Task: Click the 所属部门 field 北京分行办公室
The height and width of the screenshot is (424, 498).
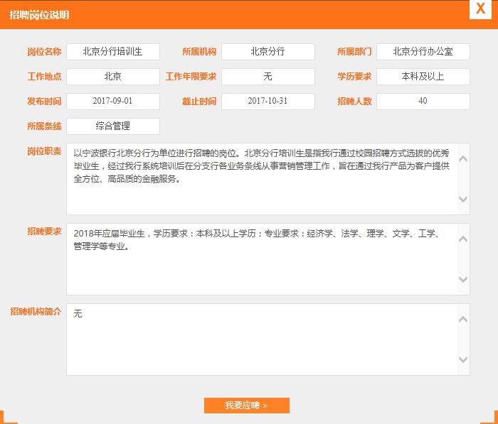Action: point(423,52)
